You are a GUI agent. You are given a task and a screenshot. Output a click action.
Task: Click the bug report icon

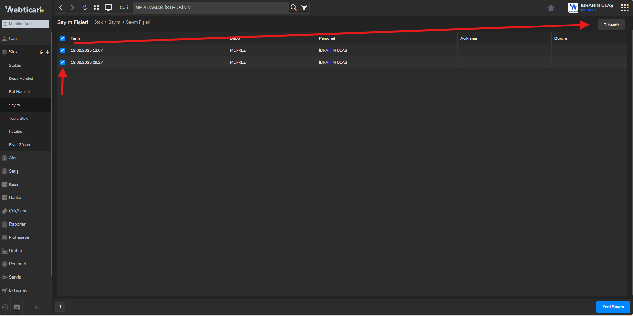551,8
